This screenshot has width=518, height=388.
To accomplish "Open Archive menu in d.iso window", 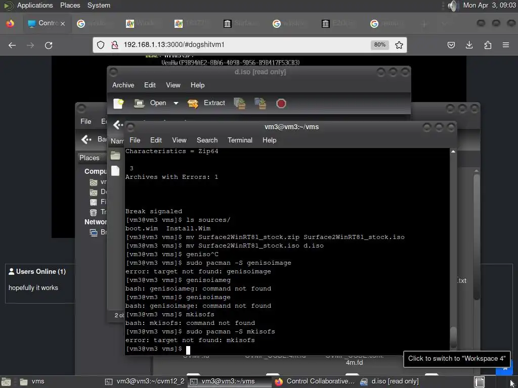I will click(123, 85).
